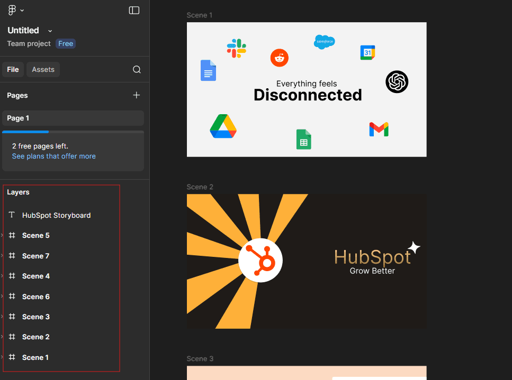Screen dimensions: 512x380
Task: Expand the Scene 2 layer
Action: click(x=2, y=337)
